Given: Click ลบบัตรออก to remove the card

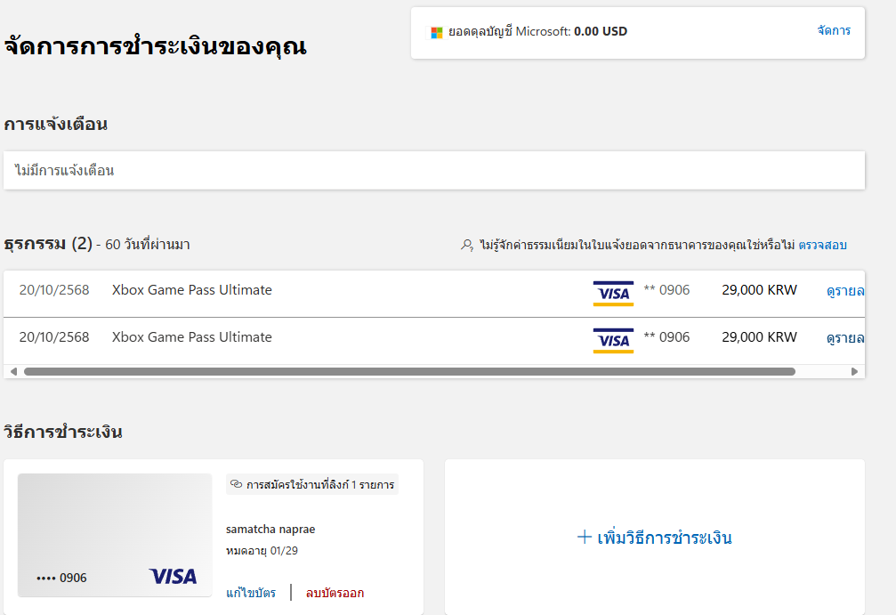Looking at the screenshot, I should 335,593.
